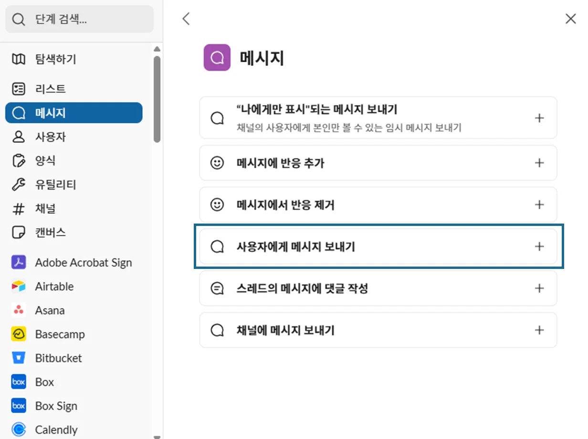Image resolution: width=588 pixels, height=439 pixels.
Task: Add the 메시지에 반응 추가 step
Action: (539, 163)
